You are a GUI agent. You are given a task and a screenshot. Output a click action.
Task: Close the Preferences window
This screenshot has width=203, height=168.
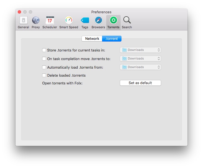click(x=19, y=12)
